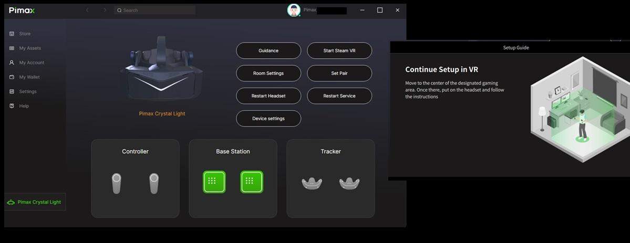Click the back navigation arrow
This screenshot has width=630, height=243.
(x=87, y=10)
